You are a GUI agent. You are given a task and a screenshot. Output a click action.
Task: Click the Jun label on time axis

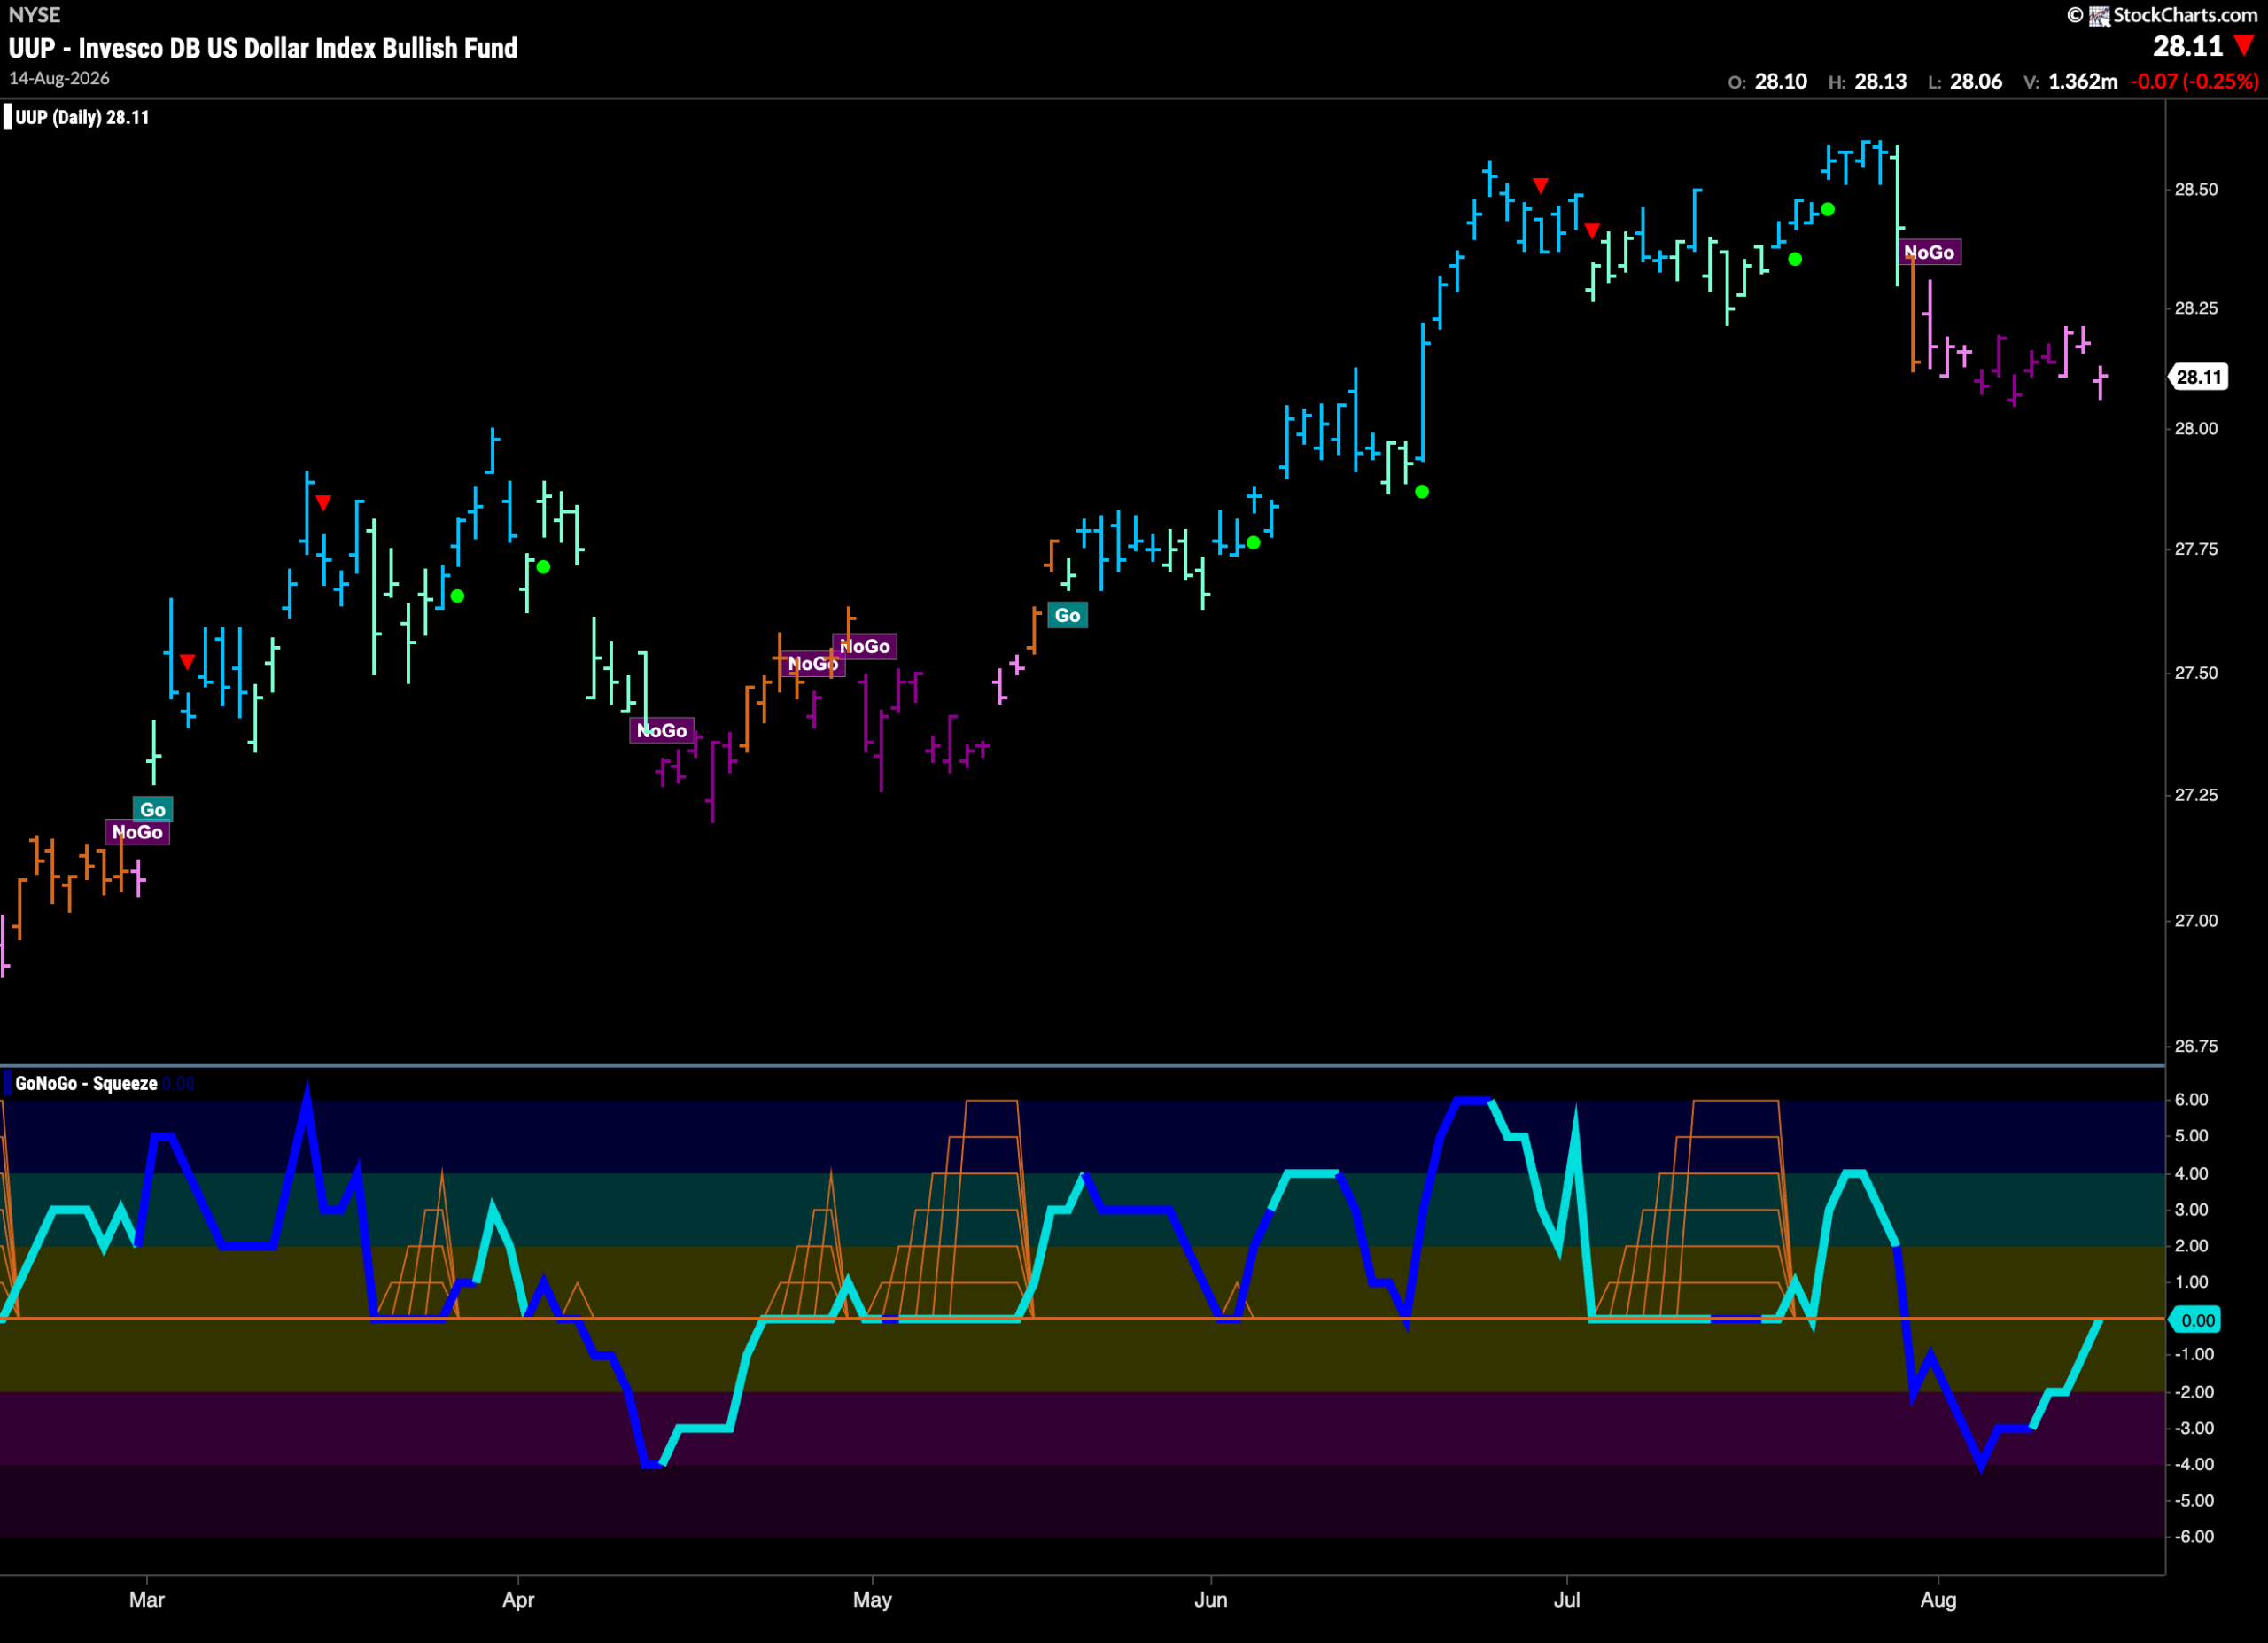[x=1210, y=1599]
